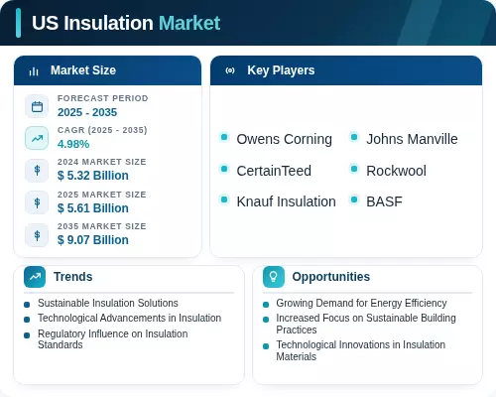
Task: Click Technological Advancements in Insulation trend
Action: point(130,318)
